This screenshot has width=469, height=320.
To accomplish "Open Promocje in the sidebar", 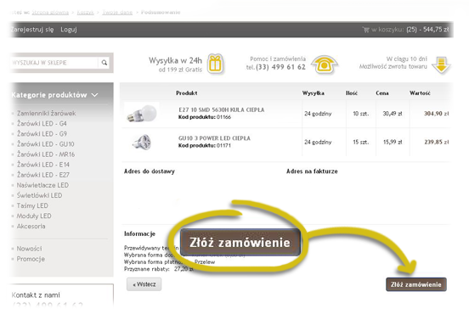I will pyautogui.click(x=31, y=259).
